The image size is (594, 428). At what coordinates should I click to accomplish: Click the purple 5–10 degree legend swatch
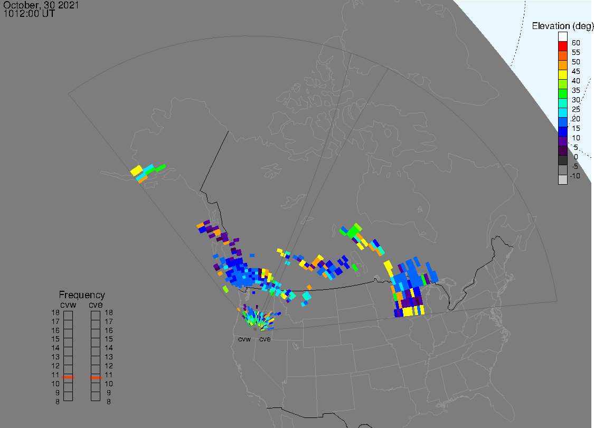(562, 141)
